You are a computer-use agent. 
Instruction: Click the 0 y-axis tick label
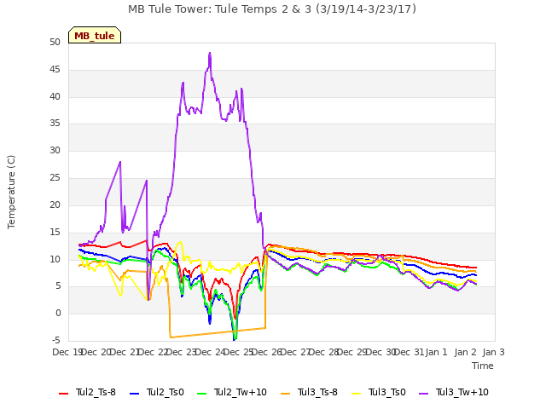[58, 314]
